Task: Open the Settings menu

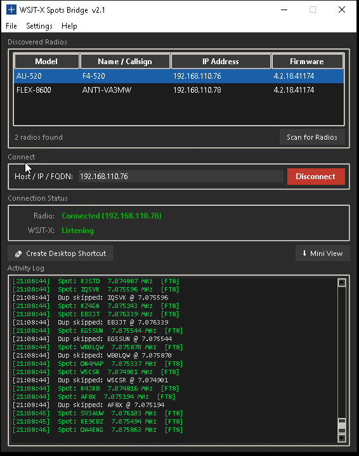Action: tap(39, 26)
